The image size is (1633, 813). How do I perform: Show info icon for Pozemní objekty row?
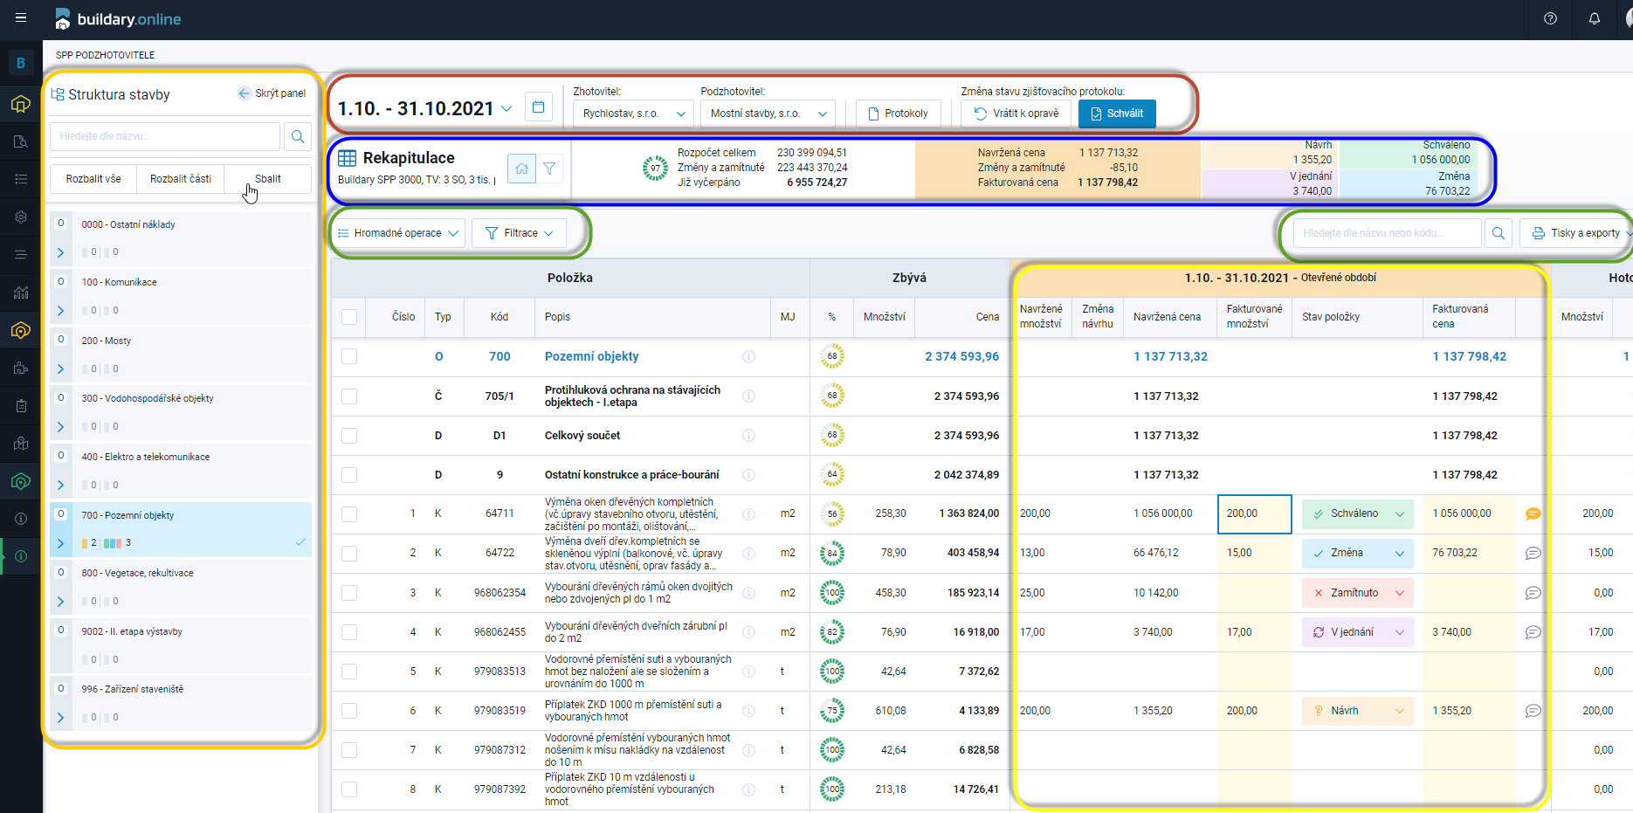pyautogui.click(x=748, y=356)
